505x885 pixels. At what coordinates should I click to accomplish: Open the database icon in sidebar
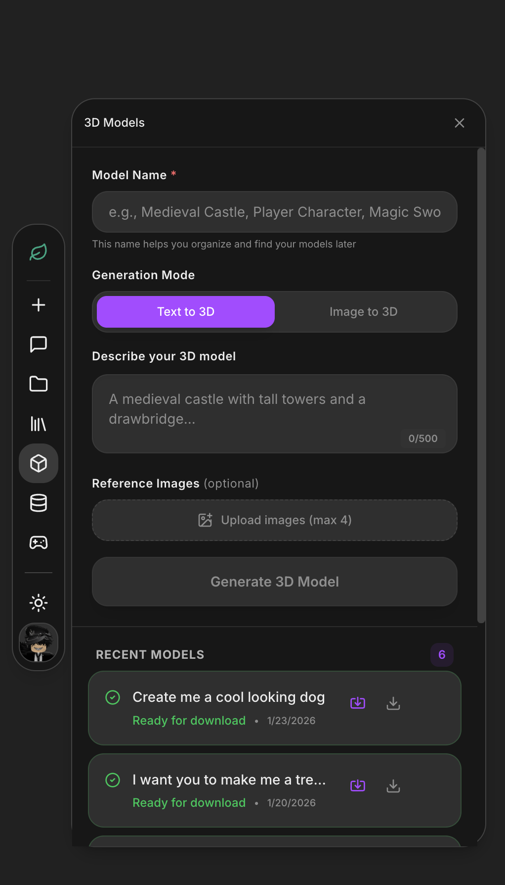[x=39, y=503]
